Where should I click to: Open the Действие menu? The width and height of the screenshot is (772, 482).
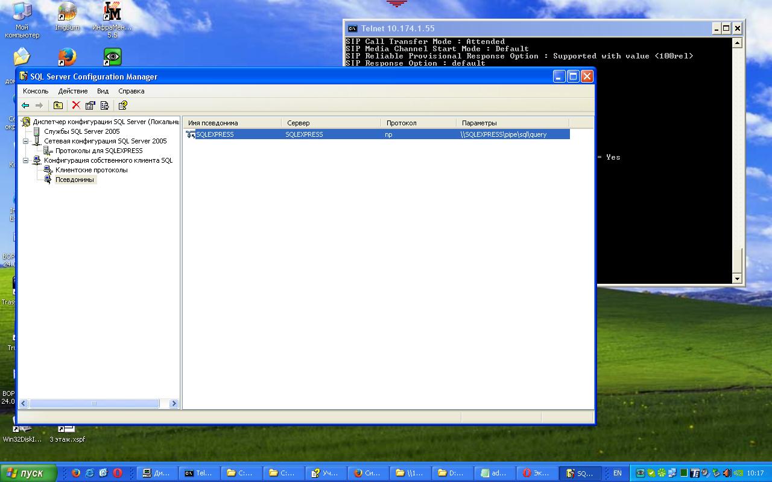[x=73, y=91]
